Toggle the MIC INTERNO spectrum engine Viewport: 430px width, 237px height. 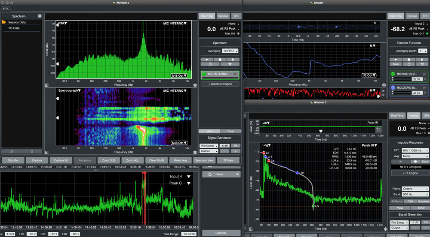coord(205,74)
